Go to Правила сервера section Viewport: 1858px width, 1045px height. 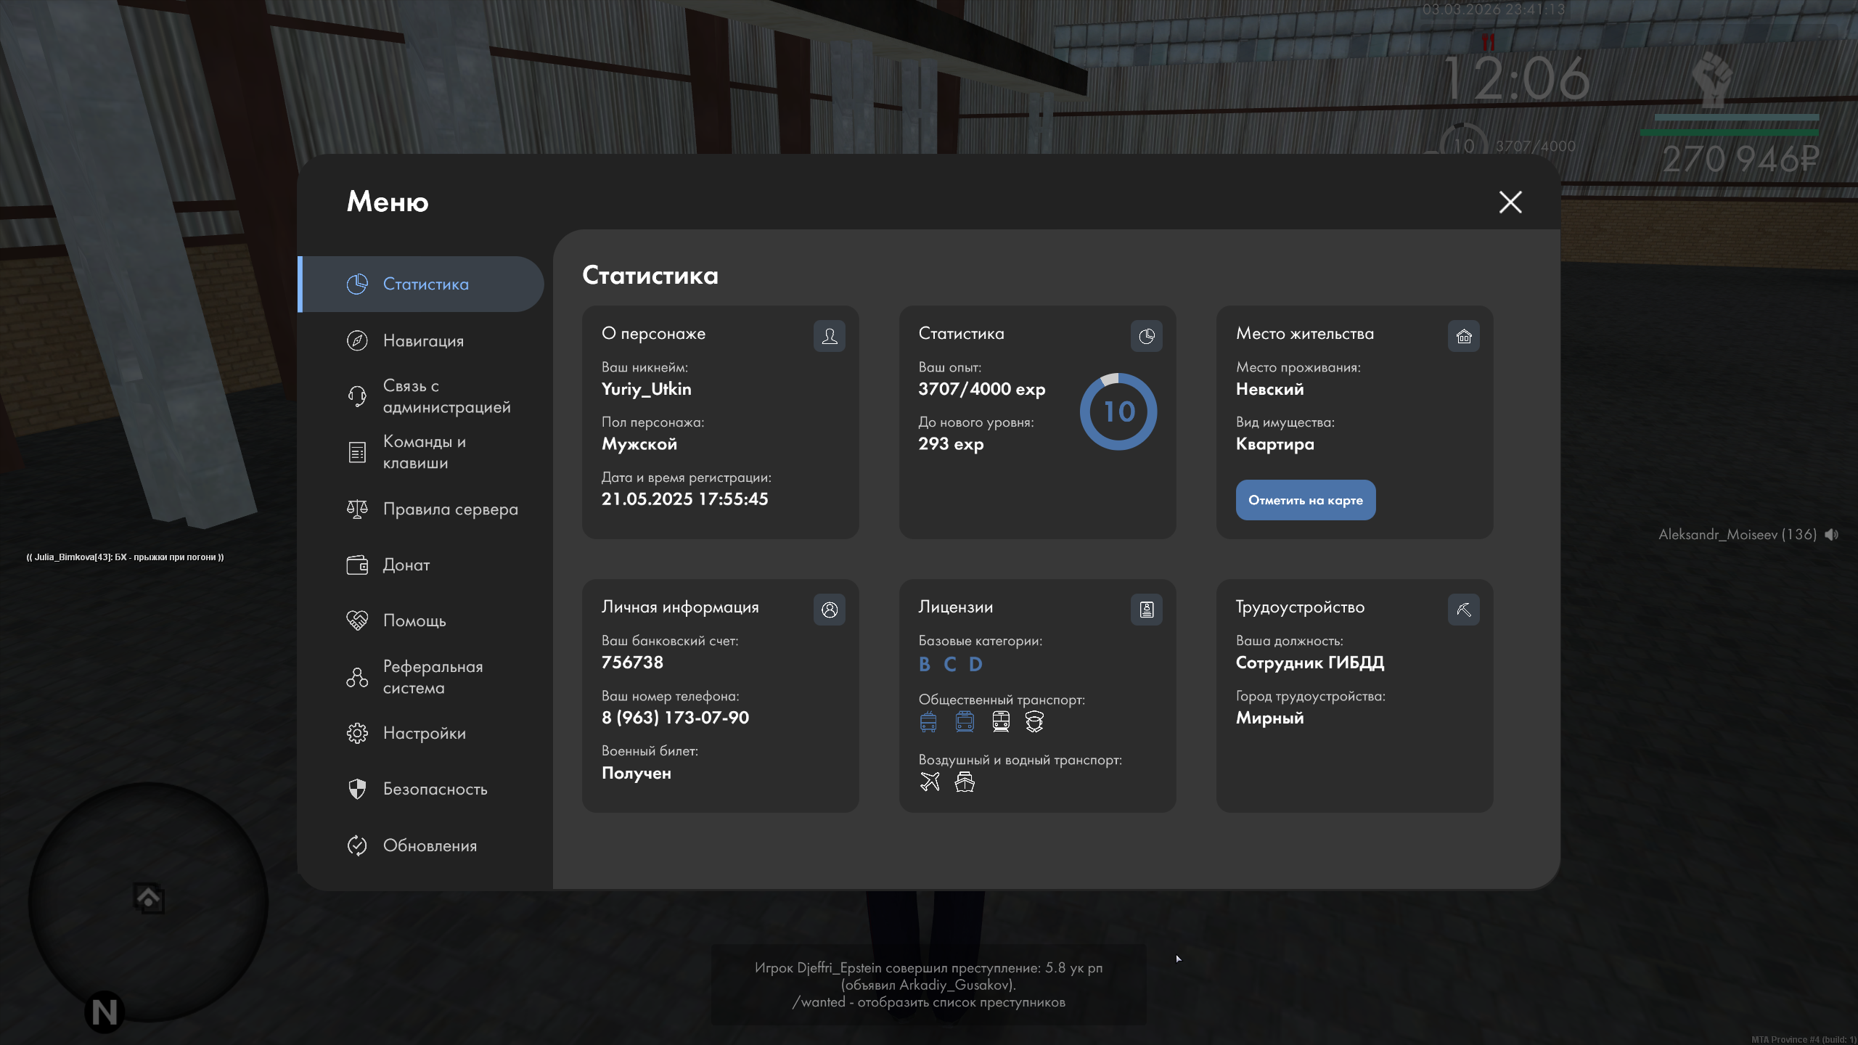pyautogui.click(x=450, y=509)
